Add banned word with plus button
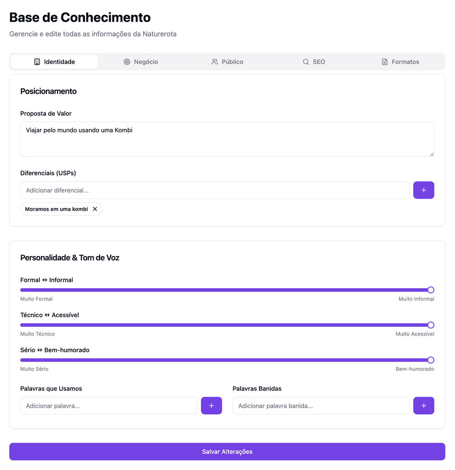 [x=423, y=406]
